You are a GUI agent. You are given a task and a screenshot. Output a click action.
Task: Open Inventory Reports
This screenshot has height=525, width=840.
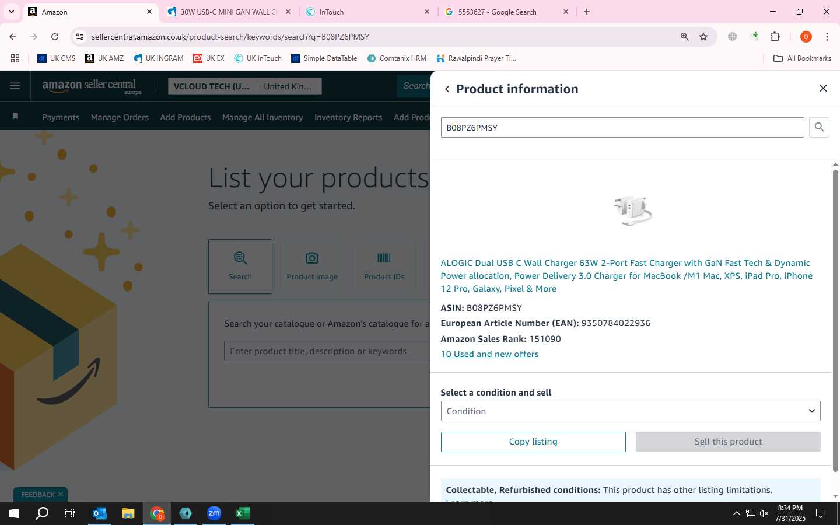coord(348,117)
